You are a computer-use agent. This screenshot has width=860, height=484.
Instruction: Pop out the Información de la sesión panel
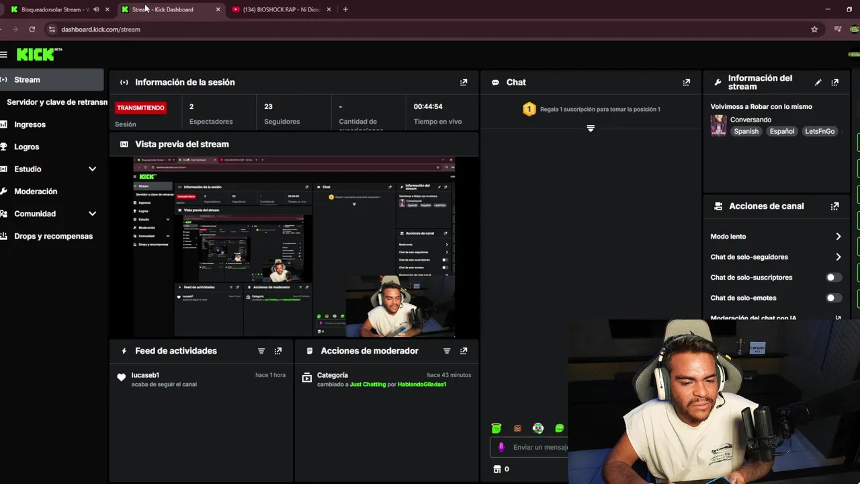point(464,82)
